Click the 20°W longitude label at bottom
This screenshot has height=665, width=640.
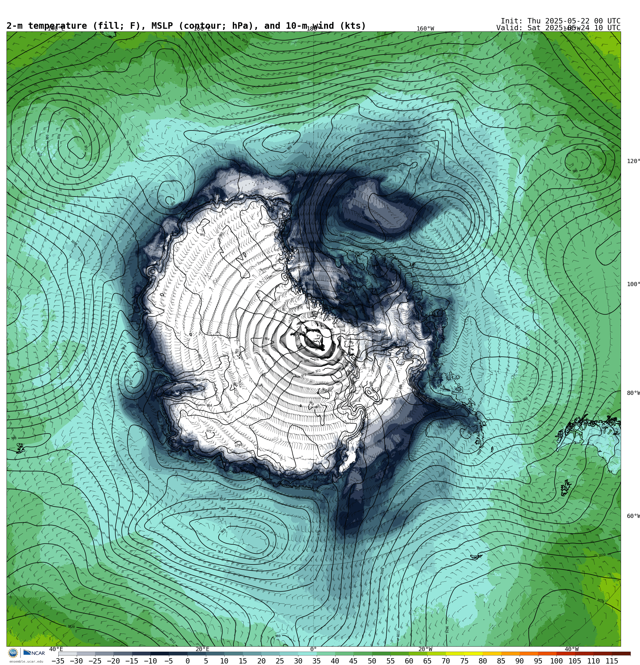[425, 649]
